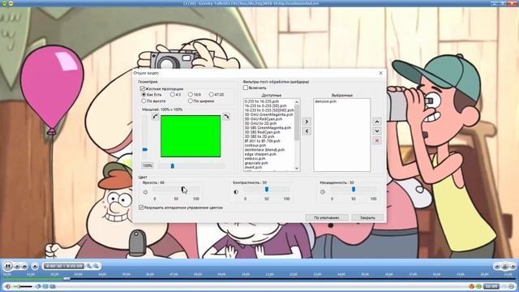Remove shader with left arrow button
Screen dimensions: 519x292
pyautogui.click(x=307, y=131)
